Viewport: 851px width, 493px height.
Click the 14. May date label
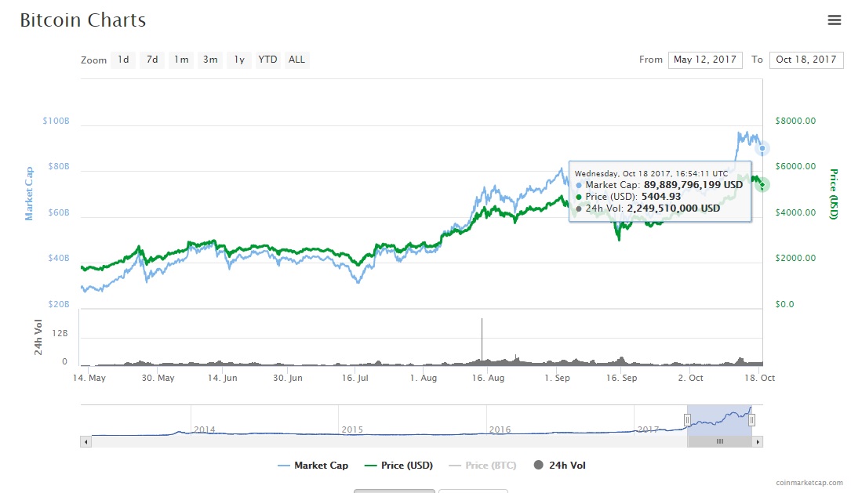(x=89, y=378)
